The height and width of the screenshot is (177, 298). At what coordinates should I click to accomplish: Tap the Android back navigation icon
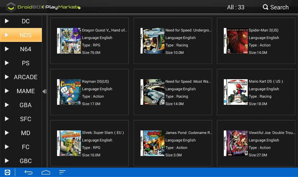[29, 172]
